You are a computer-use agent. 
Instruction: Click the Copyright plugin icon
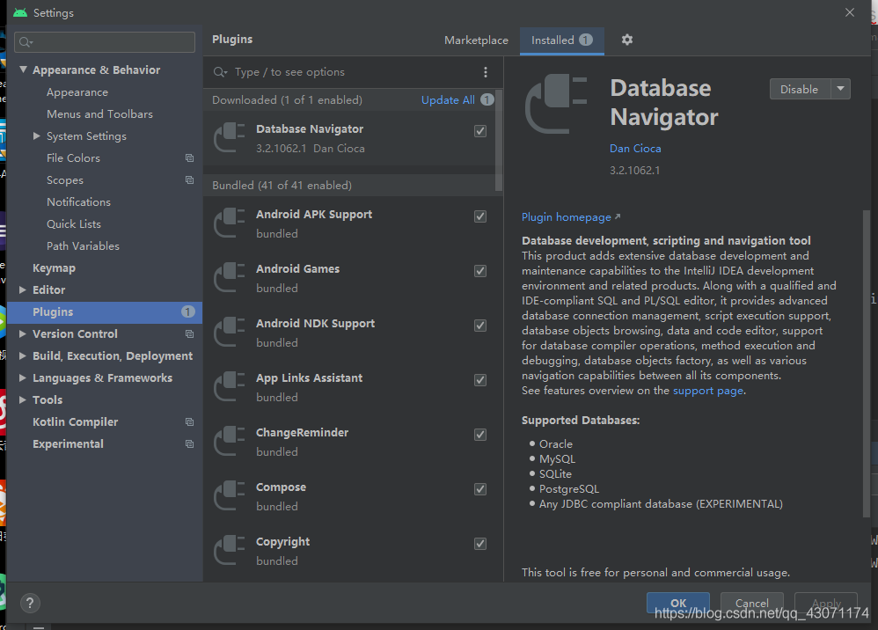pyautogui.click(x=230, y=551)
